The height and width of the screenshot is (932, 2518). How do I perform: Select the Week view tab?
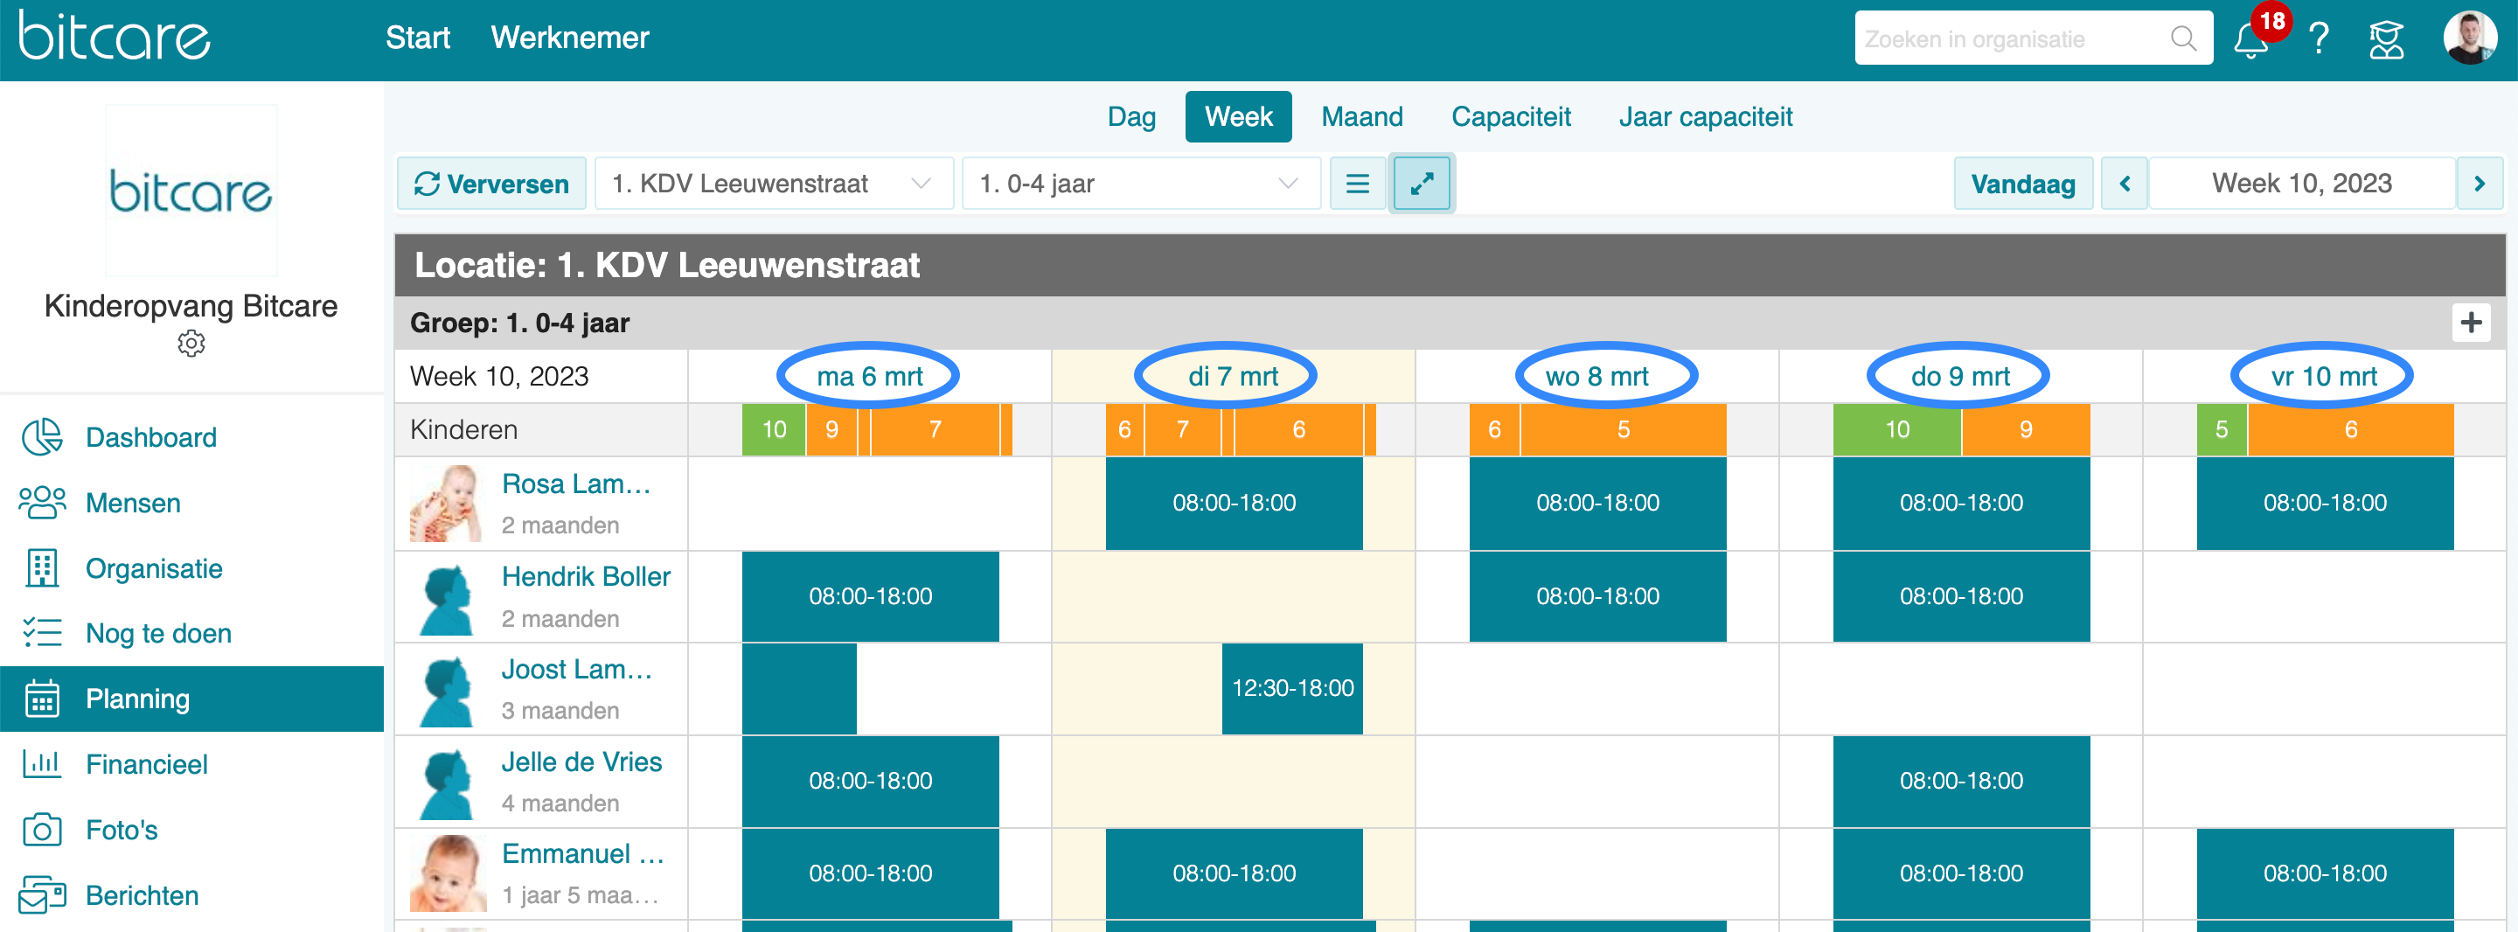coord(1239,116)
